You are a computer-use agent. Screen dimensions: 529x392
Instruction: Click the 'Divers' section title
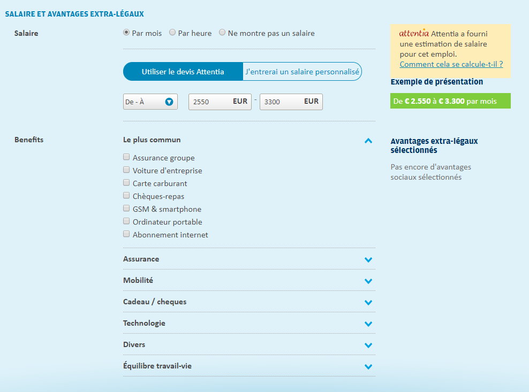point(134,344)
